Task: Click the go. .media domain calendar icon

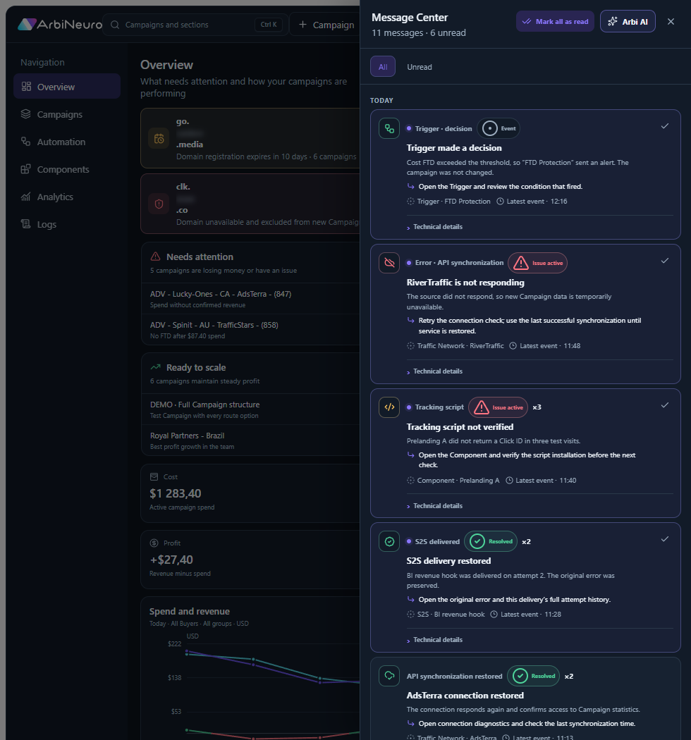Action: click(159, 139)
